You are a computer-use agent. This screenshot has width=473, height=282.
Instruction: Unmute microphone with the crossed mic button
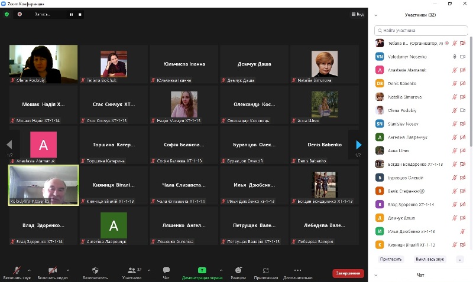coord(16,270)
